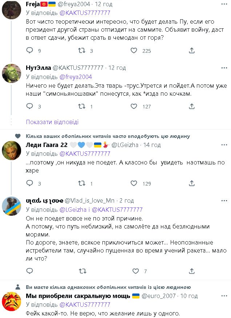Viewport: 231px width, 318px height.
Task: Like НутЭлла's reply with 127 likes
Action: click(x=134, y=107)
